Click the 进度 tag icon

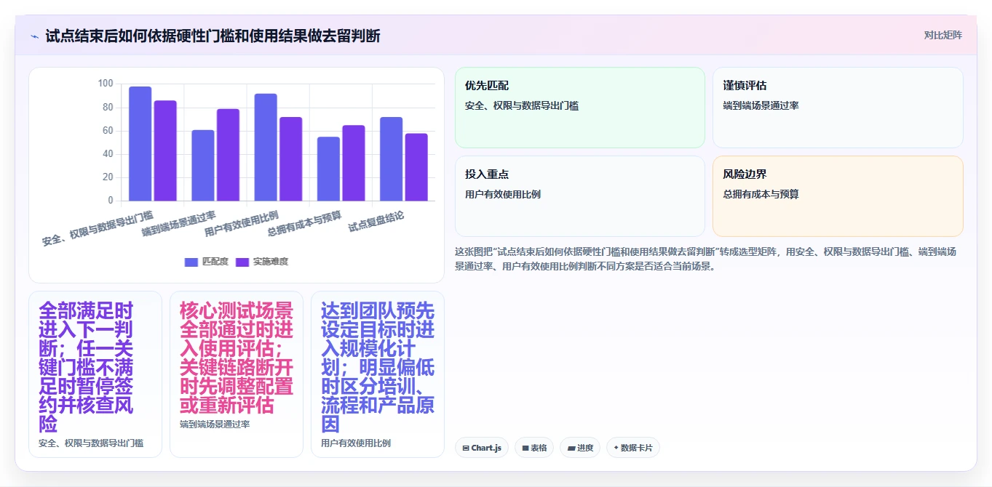pyautogui.click(x=571, y=448)
